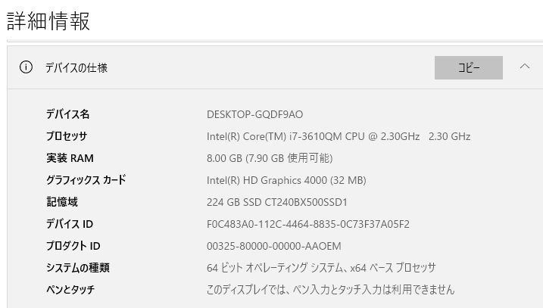
Task: Click the Intel HD Graphics 4000 value
Action: click(286, 180)
